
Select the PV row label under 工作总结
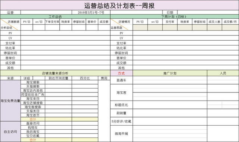pyautogui.click(x=10, y=33)
